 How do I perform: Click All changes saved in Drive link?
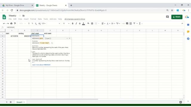[75, 19]
